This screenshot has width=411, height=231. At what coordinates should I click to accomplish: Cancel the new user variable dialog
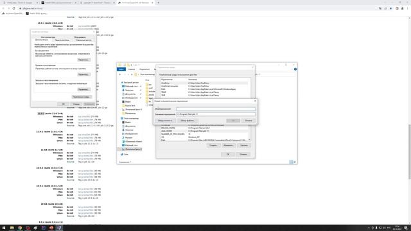point(249,121)
